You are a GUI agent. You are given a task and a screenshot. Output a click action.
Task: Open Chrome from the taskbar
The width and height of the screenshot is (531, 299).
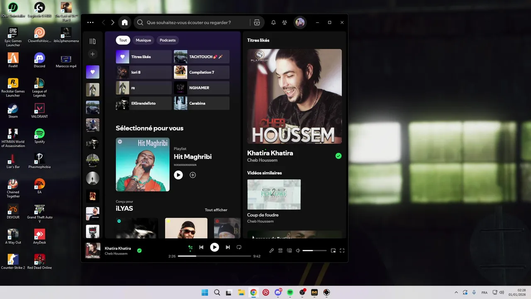(253, 292)
